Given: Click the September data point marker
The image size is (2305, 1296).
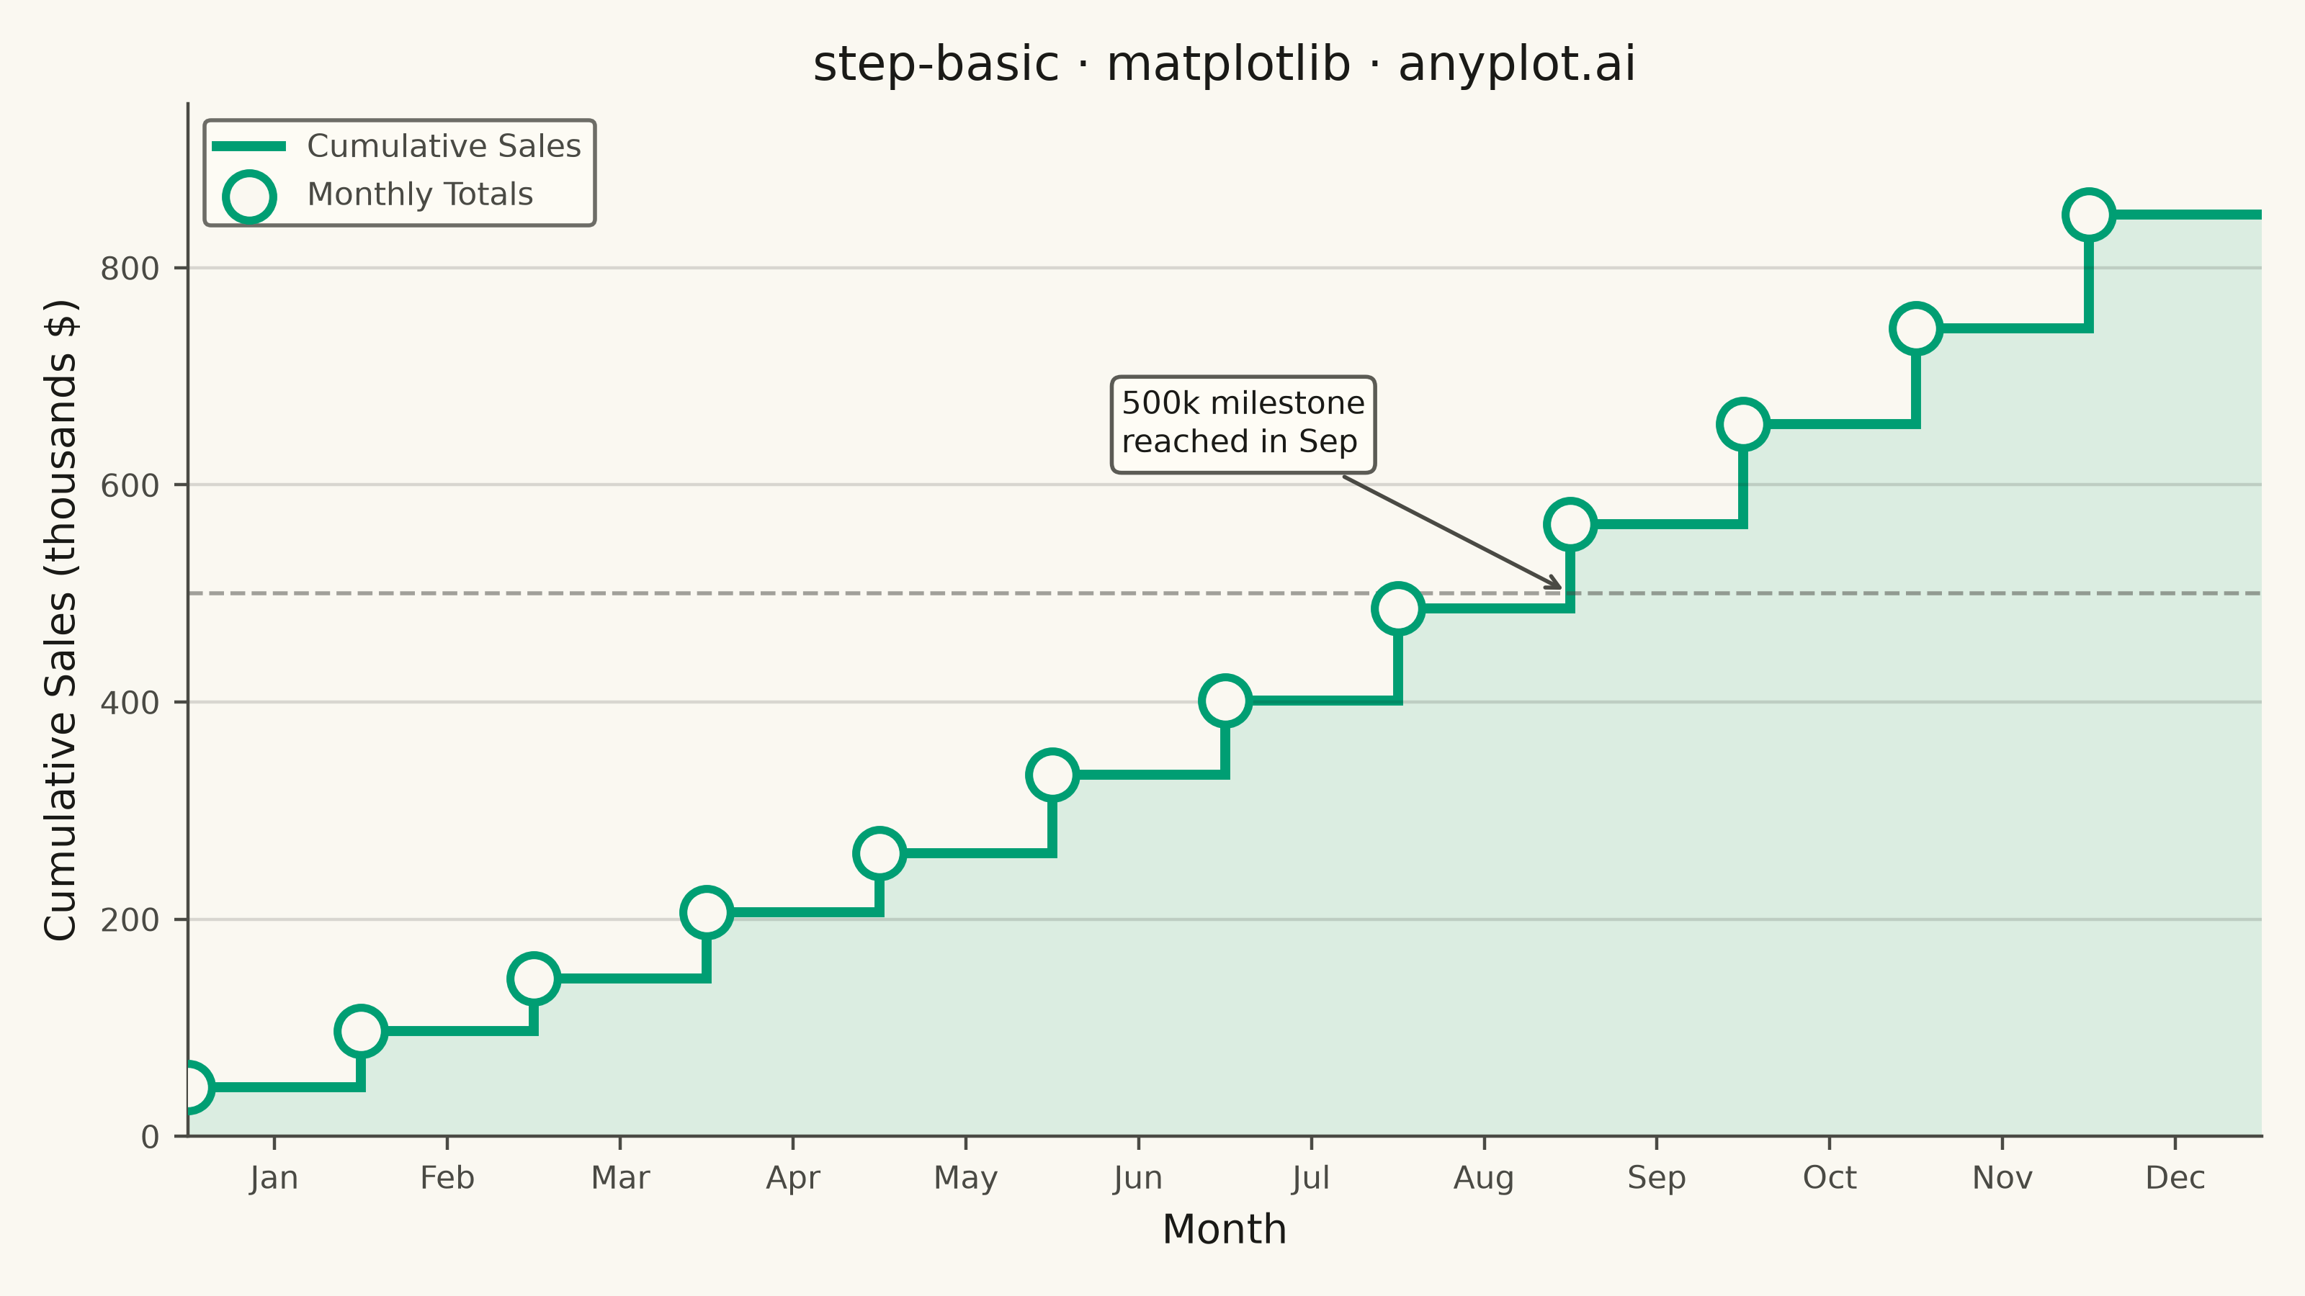Looking at the screenshot, I should tap(1570, 524).
